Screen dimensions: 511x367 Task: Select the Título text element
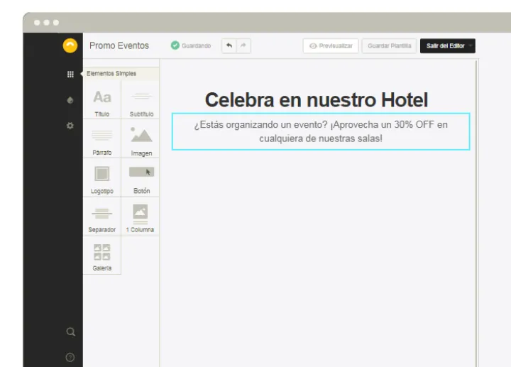point(102,100)
